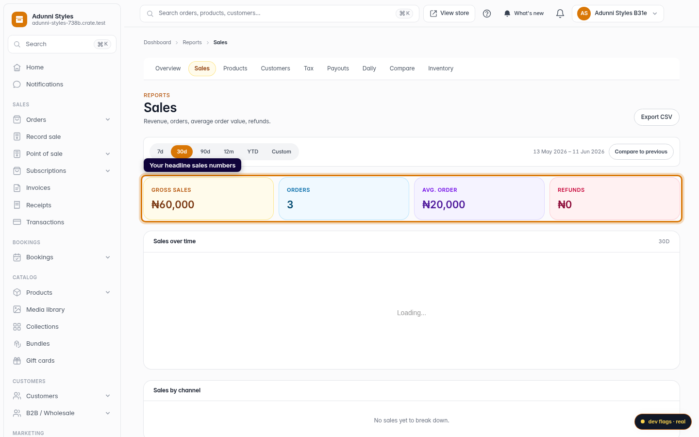Screen dimensions: 699x437
Task: Select the 12m date range
Action: (229, 152)
